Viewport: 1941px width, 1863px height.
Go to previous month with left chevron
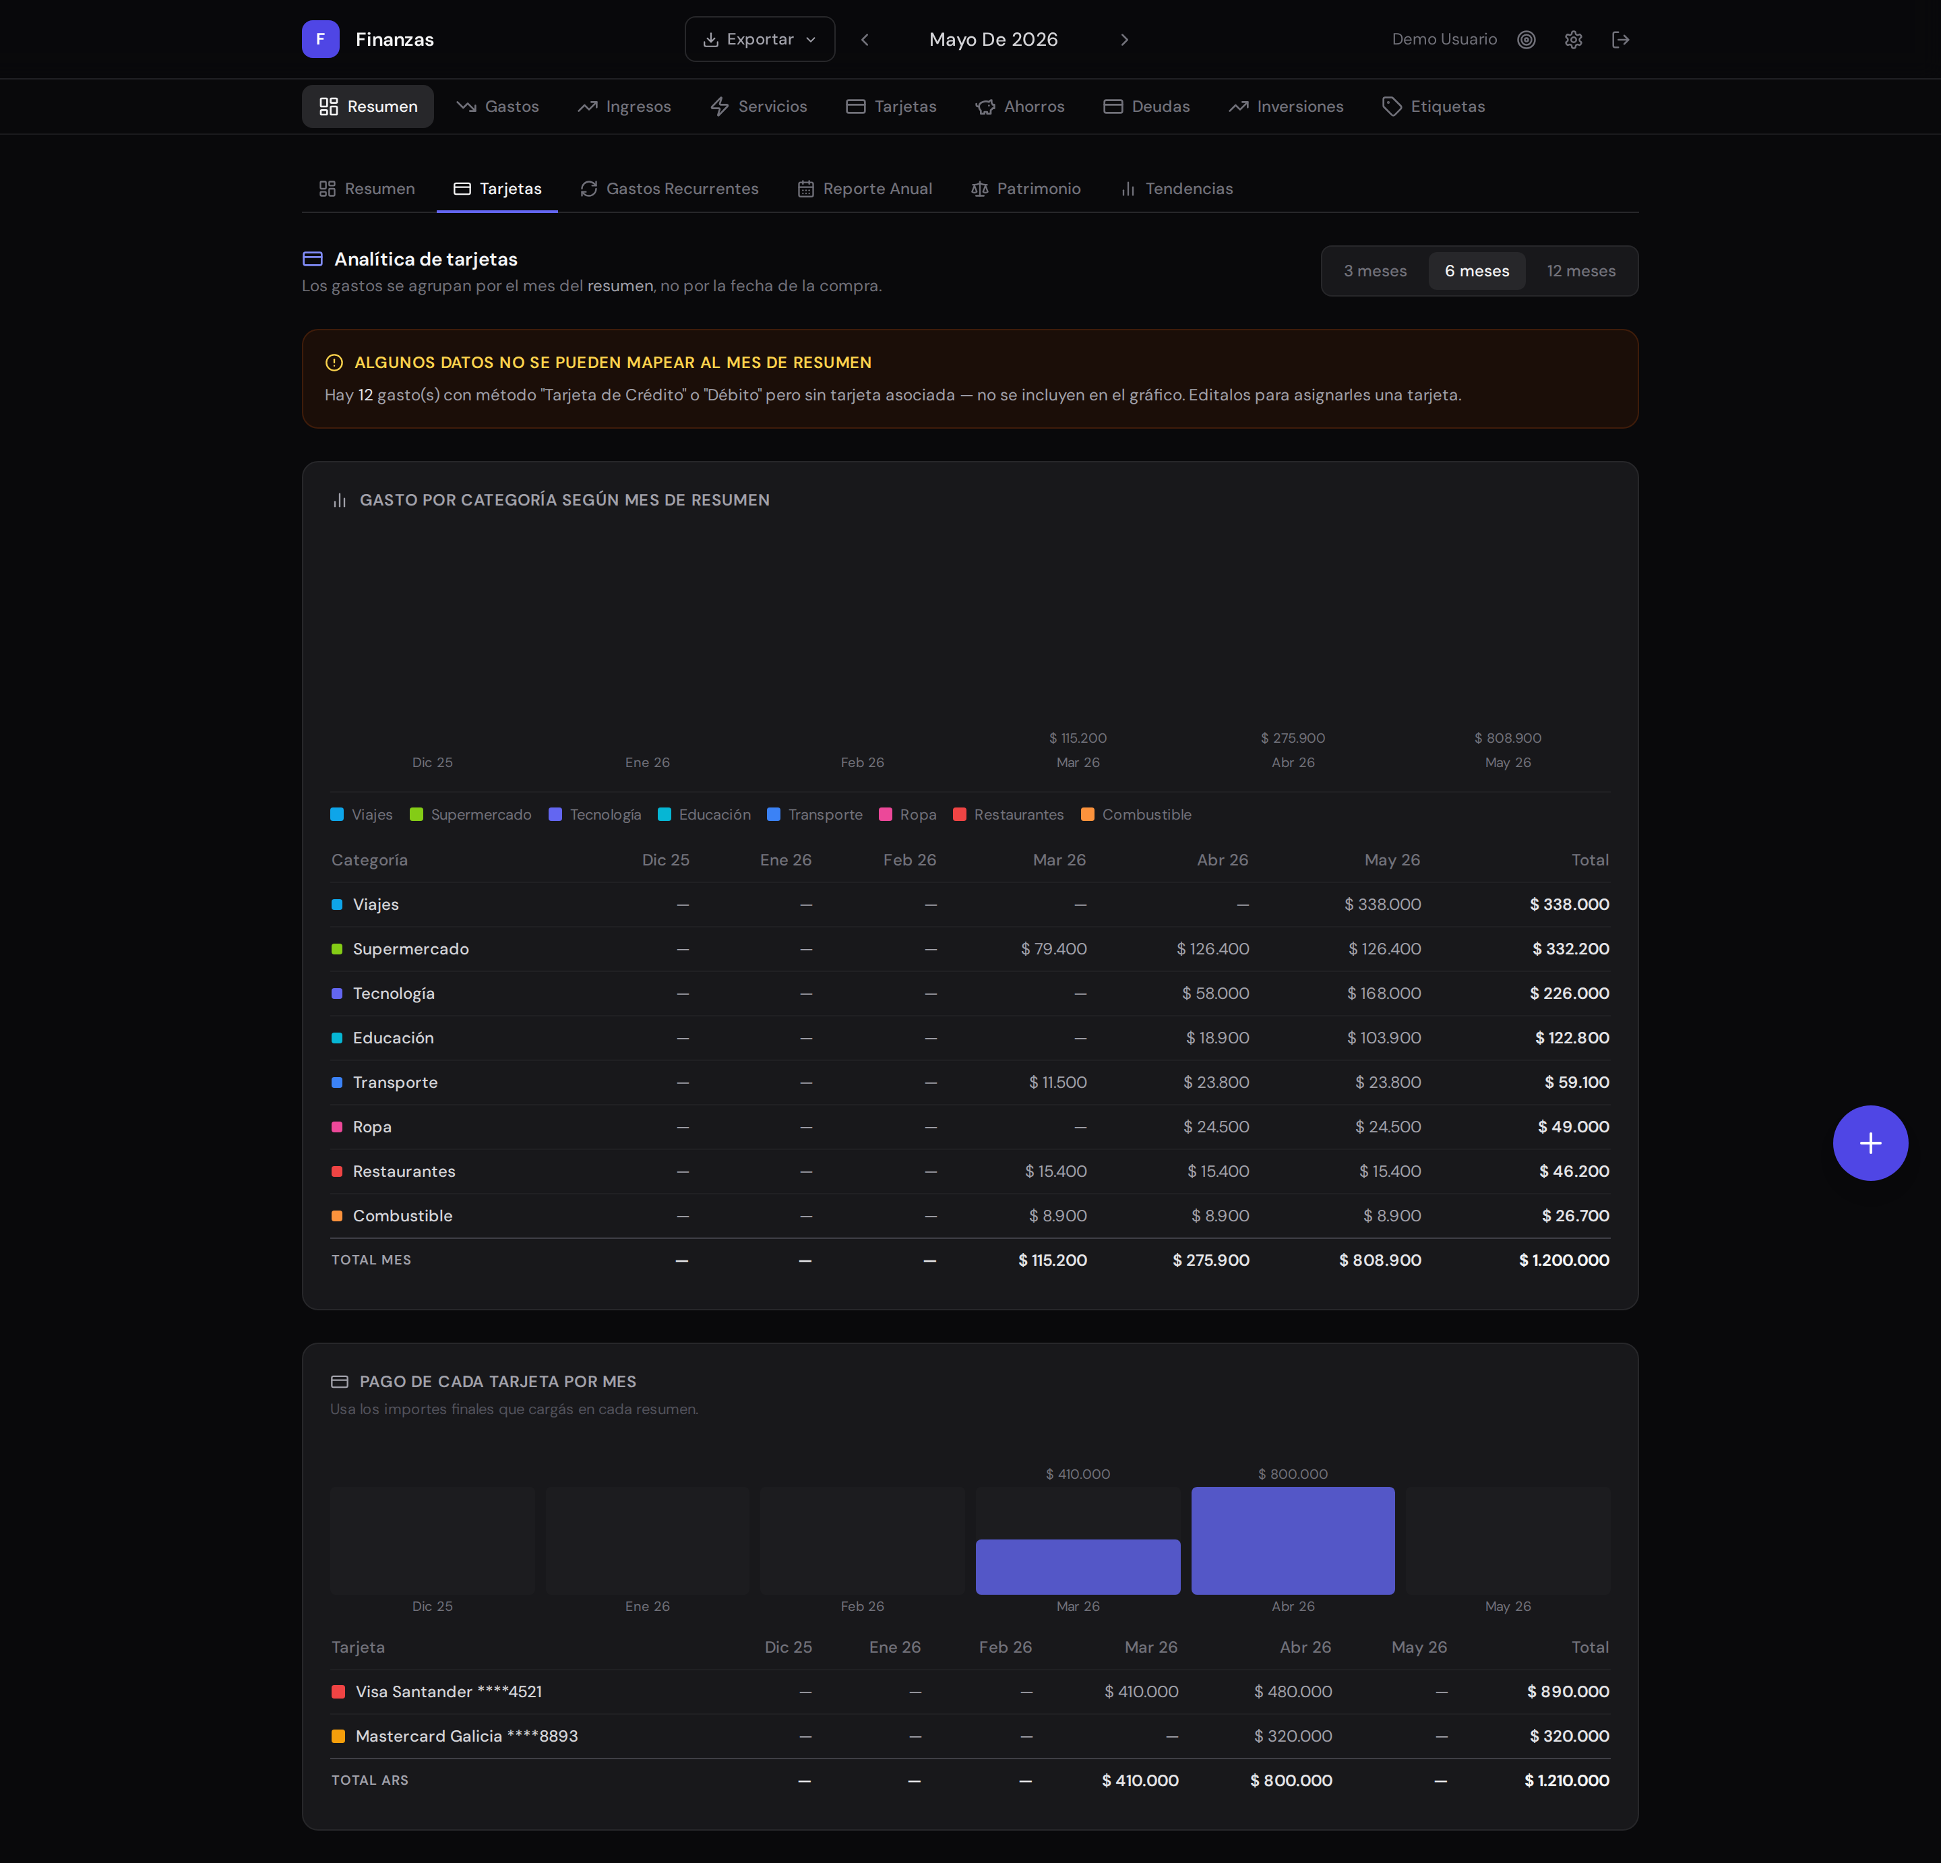pyautogui.click(x=865, y=40)
